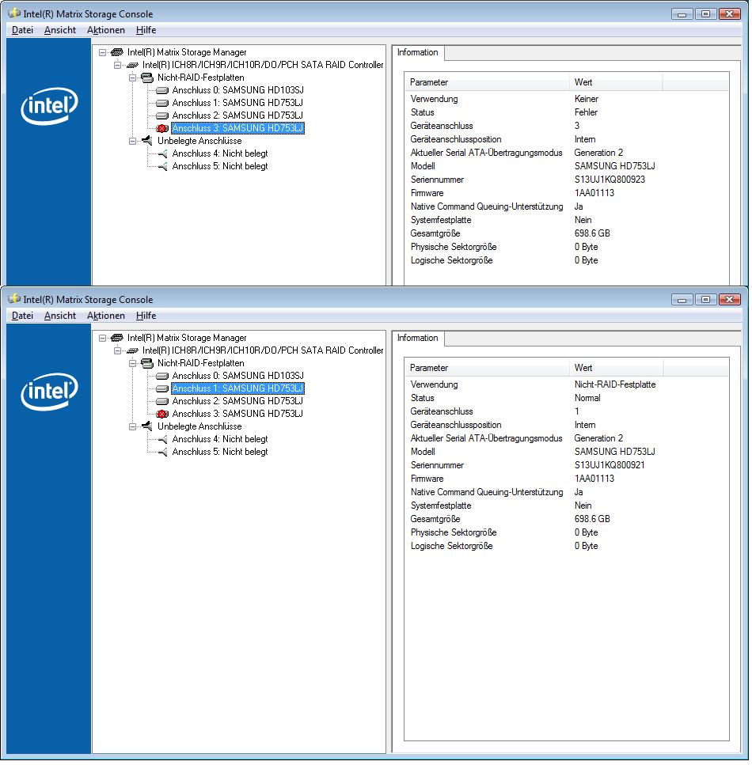
Task: Collapse Nicht-RAID-Festplatten node, bottom window
Action: point(132,363)
